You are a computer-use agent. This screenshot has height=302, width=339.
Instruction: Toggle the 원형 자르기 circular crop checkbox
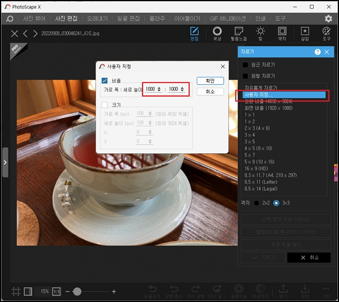[245, 76]
